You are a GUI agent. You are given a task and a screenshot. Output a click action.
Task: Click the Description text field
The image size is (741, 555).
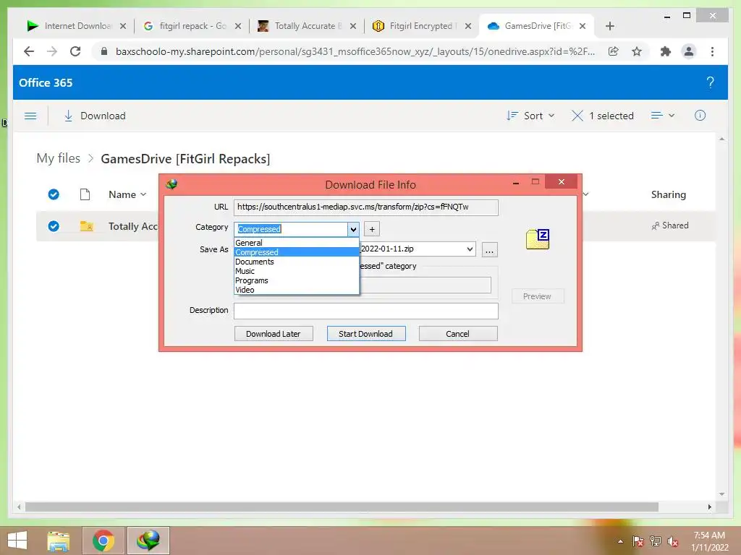pos(365,311)
